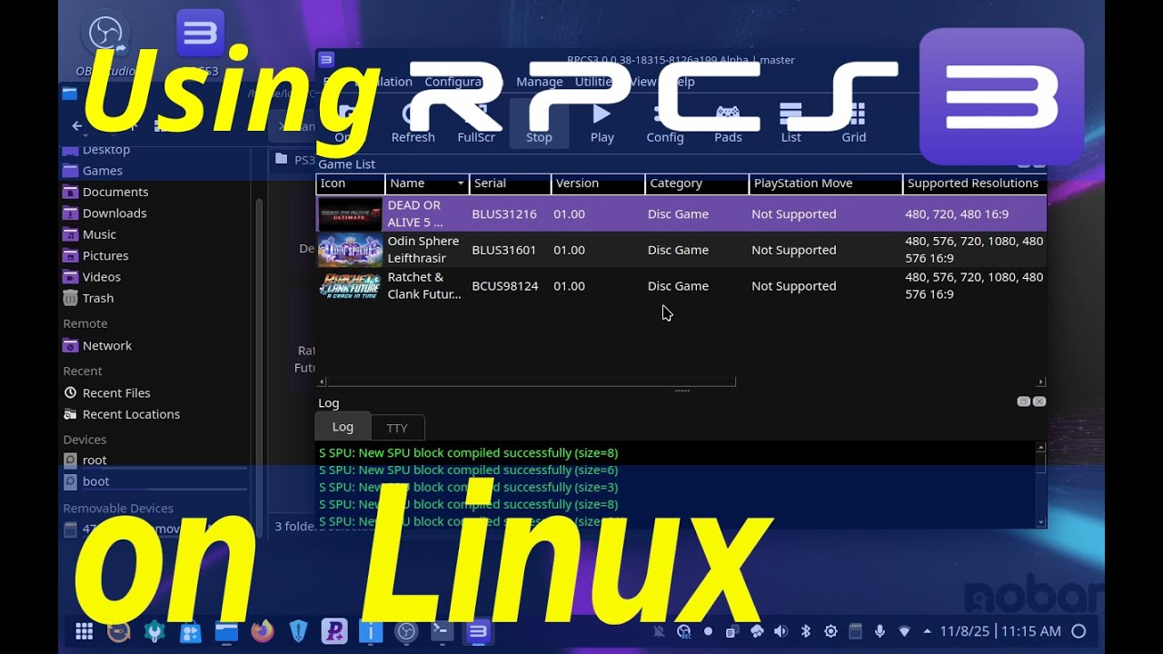
Task: Expand hidden system tray icons arrow
Action: click(x=927, y=631)
